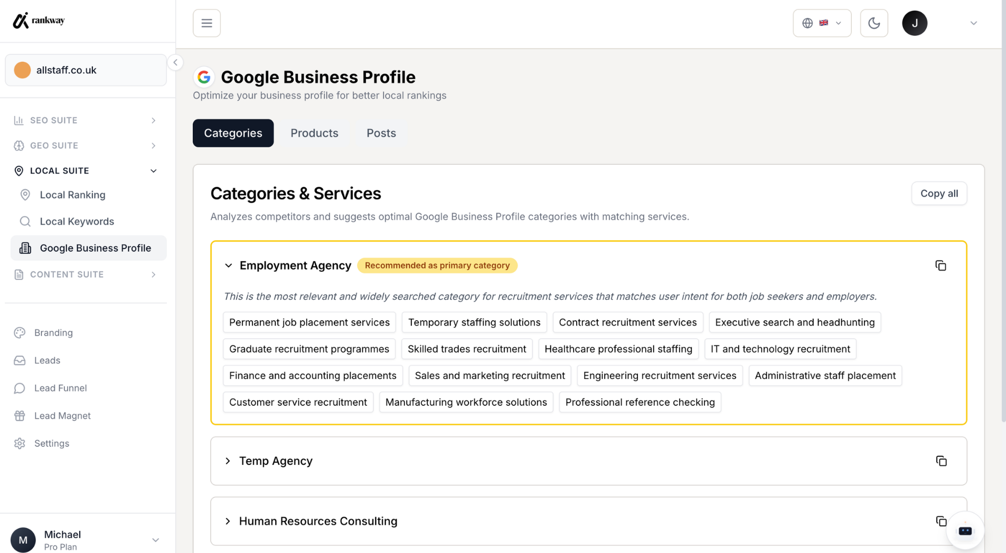
Task: Switch to the Posts tab
Action: coord(381,133)
